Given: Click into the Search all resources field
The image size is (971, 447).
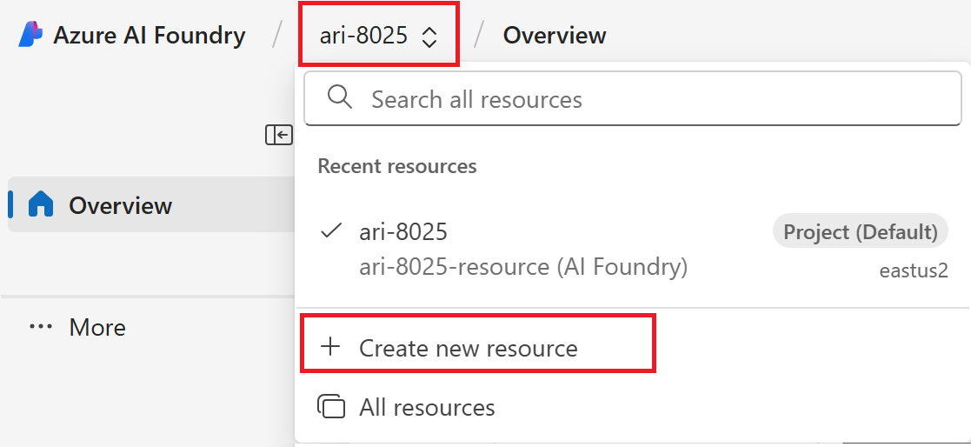Looking at the screenshot, I should tap(643, 99).
